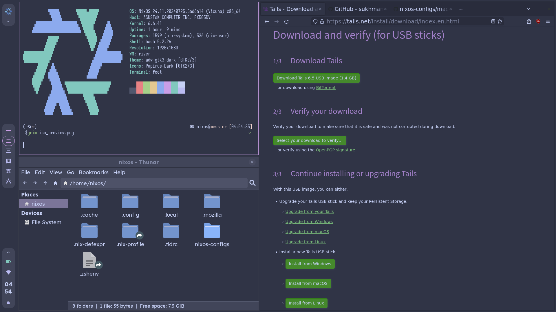
Task: Click the BitTorrent download link
Action: [326, 87]
